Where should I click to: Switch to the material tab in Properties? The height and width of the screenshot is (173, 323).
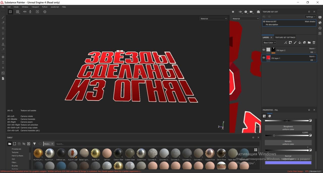point(270,116)
